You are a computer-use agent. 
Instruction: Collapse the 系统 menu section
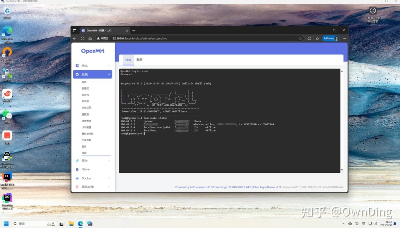109,74
